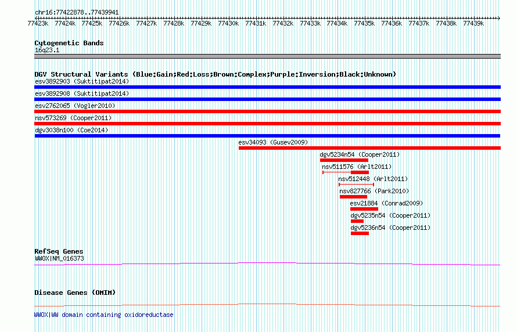Open variant esv21884 (Conrad2009) label
This screenshot has height=332, width=517.
(x=386, y=203)
